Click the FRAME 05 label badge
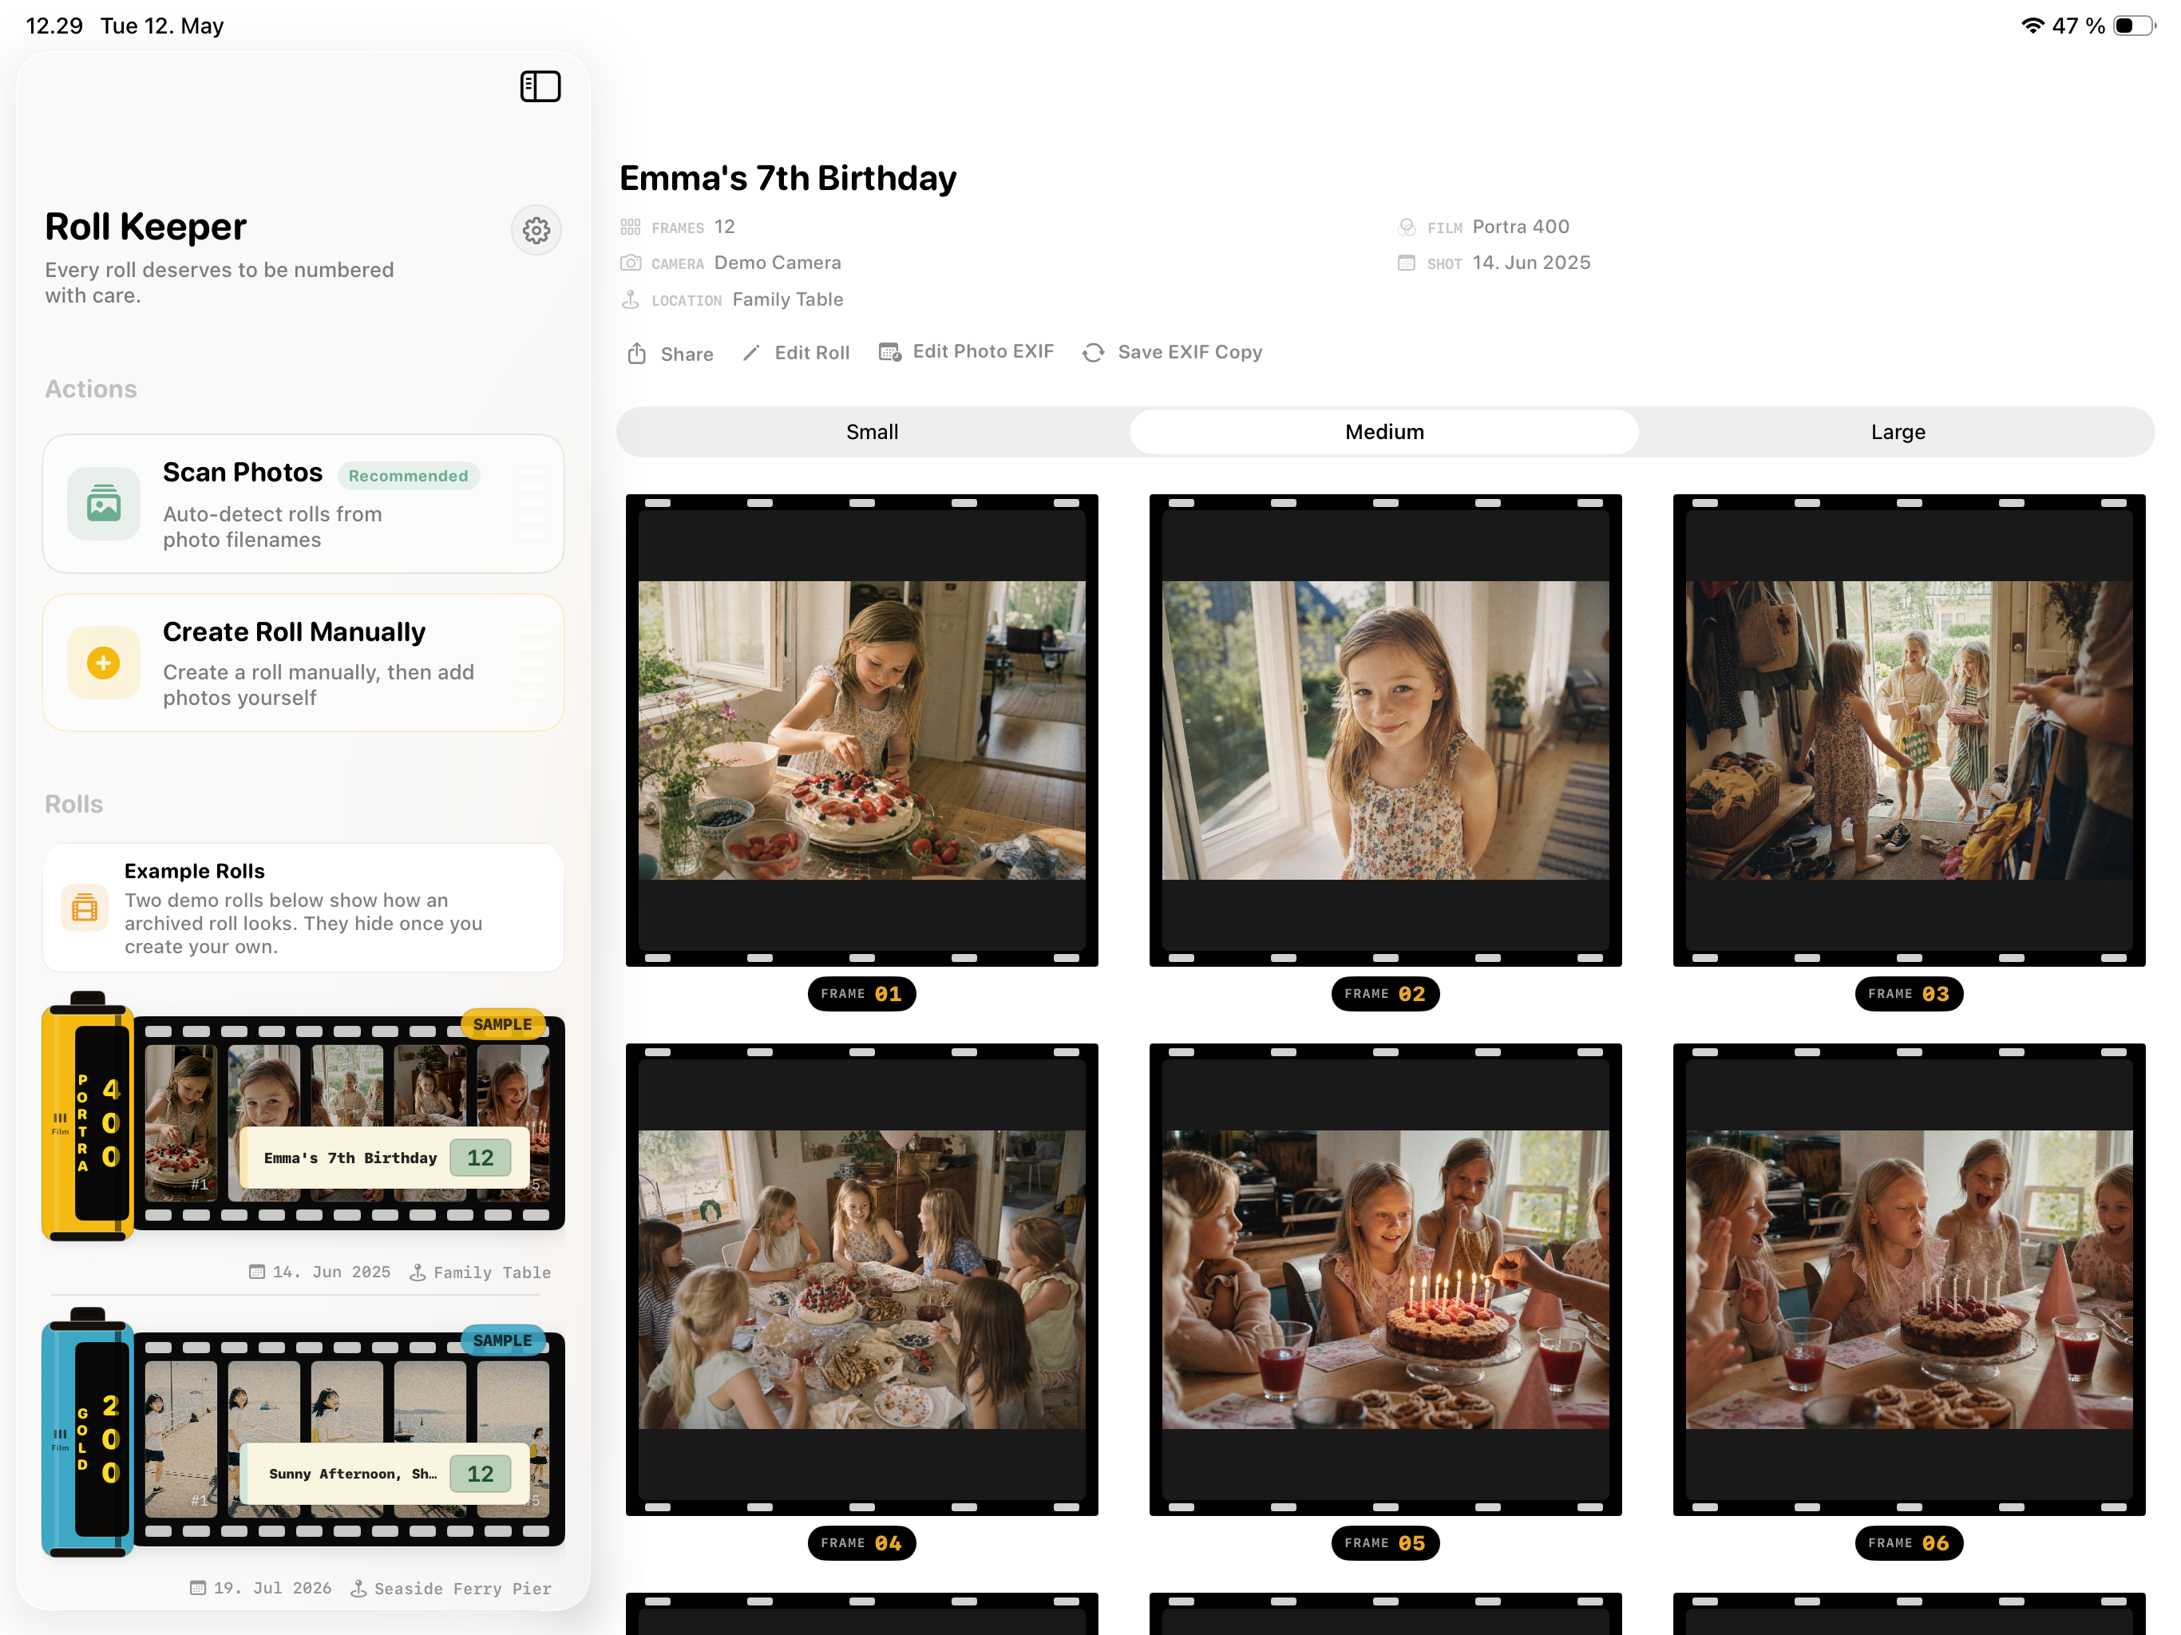 pos(1385,1543)
